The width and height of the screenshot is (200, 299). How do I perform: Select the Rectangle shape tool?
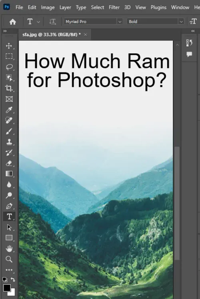(x=9, y=238)
